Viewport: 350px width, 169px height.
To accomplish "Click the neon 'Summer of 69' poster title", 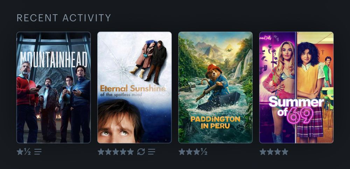I will (296, 109).
